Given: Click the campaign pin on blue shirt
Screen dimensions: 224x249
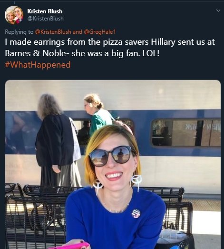Looking at the screenshot, I should point(136,213).
